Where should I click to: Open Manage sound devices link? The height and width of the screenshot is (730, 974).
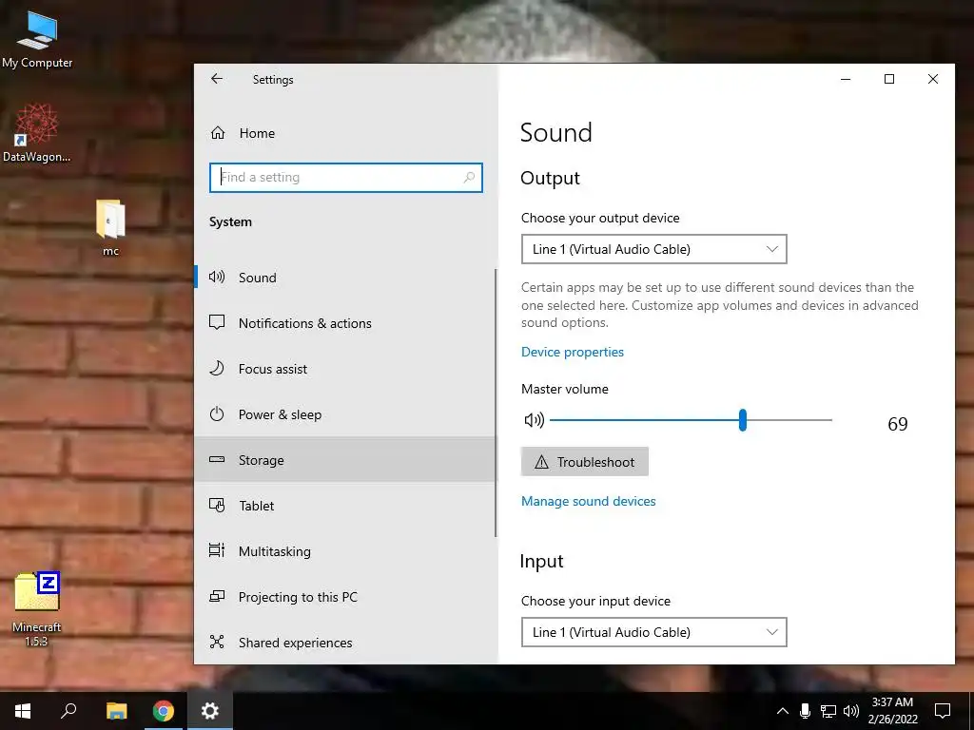tap(588, 501)
